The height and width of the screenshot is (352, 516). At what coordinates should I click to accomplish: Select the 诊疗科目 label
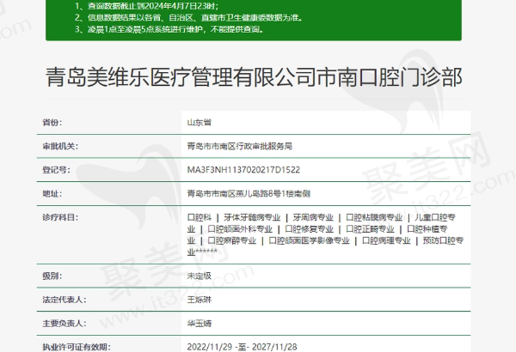pyautogui.click(x=60, y=217)
